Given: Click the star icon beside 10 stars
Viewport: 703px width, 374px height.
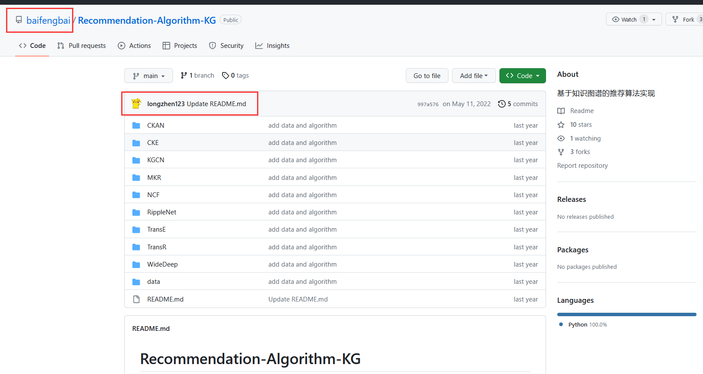Looking at the screenshot, I should (x=561, y=125).
